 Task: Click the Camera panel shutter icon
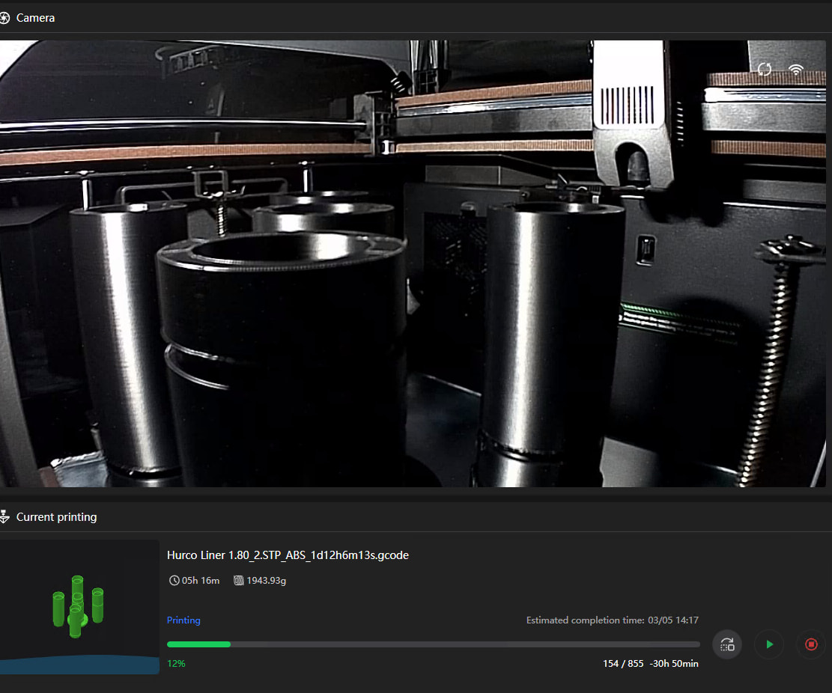pyautogui.click(x=5, y=17)
